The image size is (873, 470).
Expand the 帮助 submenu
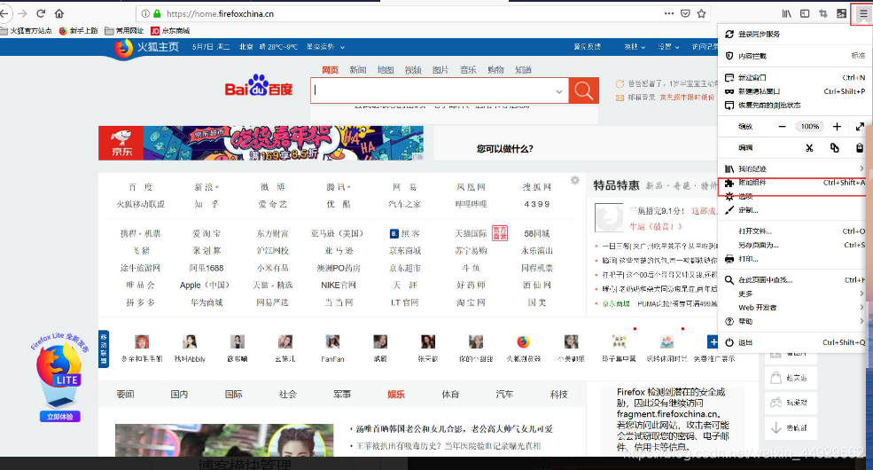(794, 321)
